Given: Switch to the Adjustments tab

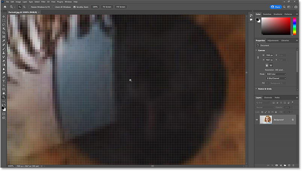Looking at the screenshot, I should point(273,41).
